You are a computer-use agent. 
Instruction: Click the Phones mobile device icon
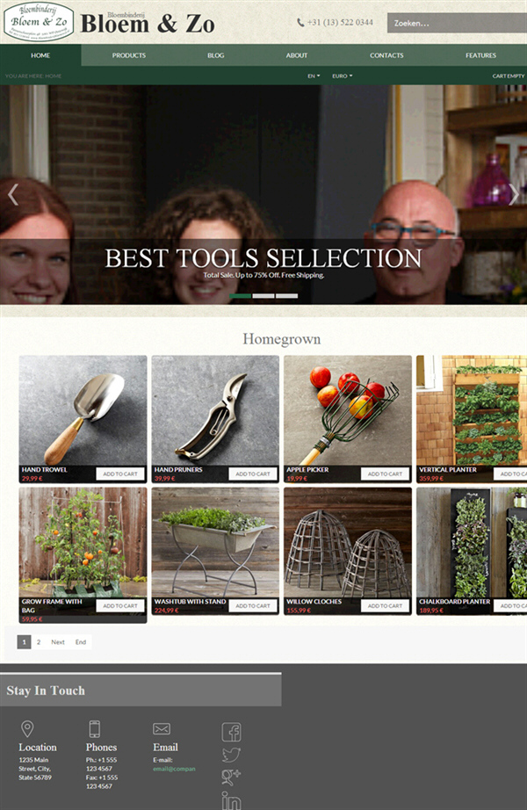[95, 729]
